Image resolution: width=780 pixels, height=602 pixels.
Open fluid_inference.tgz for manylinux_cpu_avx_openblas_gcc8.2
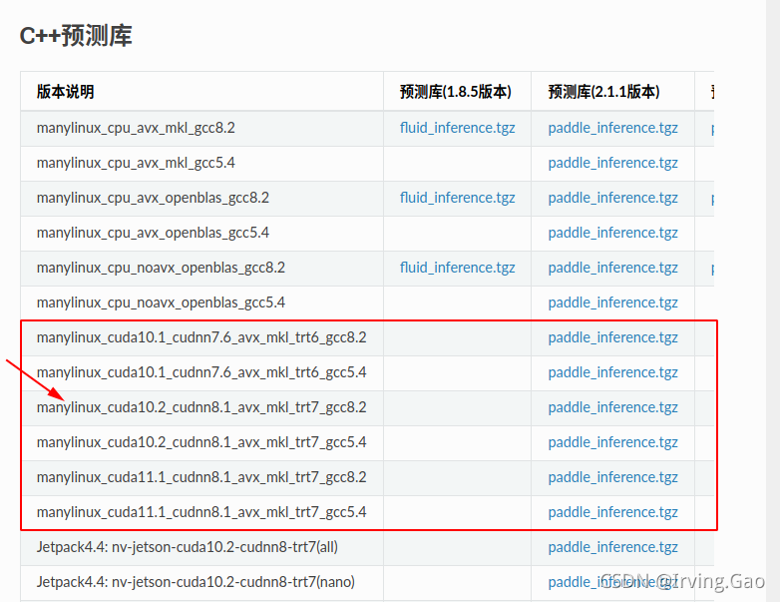click(x=457, y=199)
